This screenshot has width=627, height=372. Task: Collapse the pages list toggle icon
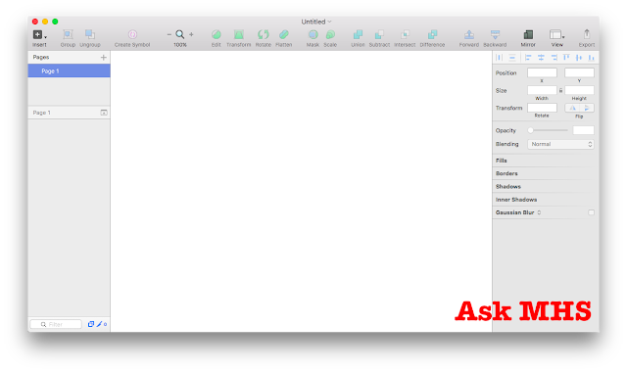click(x=104, y=113)
